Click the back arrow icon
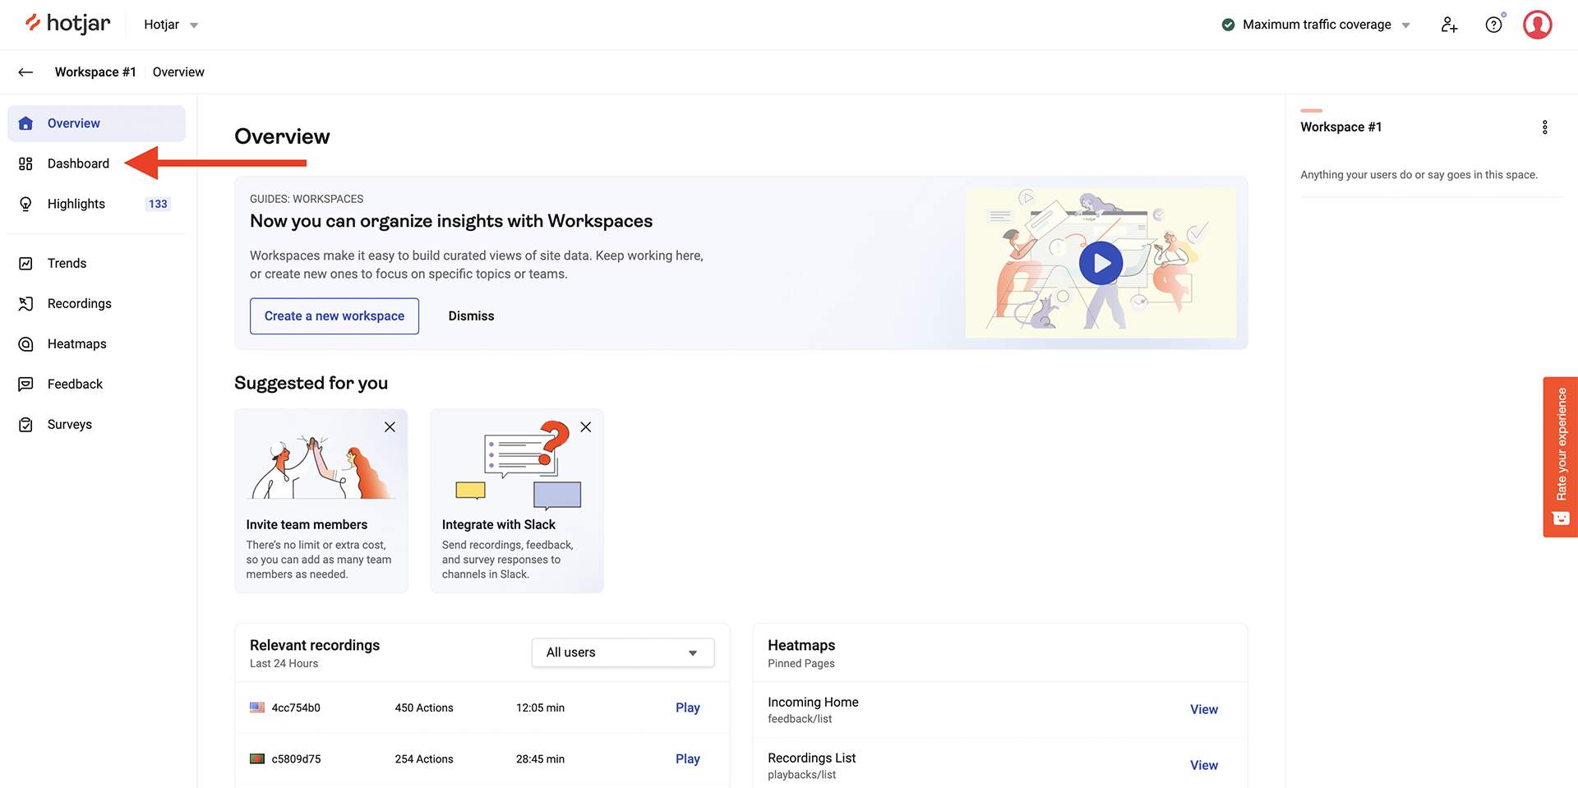The image size is (1578, 788). click(25, 72)
